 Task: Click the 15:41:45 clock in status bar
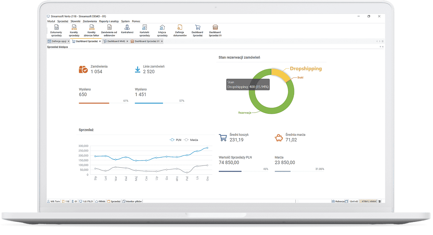pyautogui.click(x=354, y=202)
